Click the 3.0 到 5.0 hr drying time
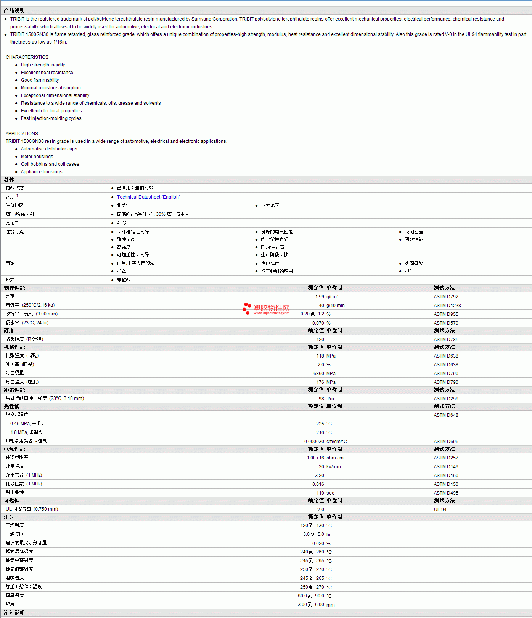The image size is (532, 618). pyautogui.click(x=317, y=534)
